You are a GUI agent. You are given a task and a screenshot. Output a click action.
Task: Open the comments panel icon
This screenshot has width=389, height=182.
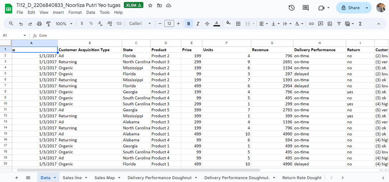306,8
